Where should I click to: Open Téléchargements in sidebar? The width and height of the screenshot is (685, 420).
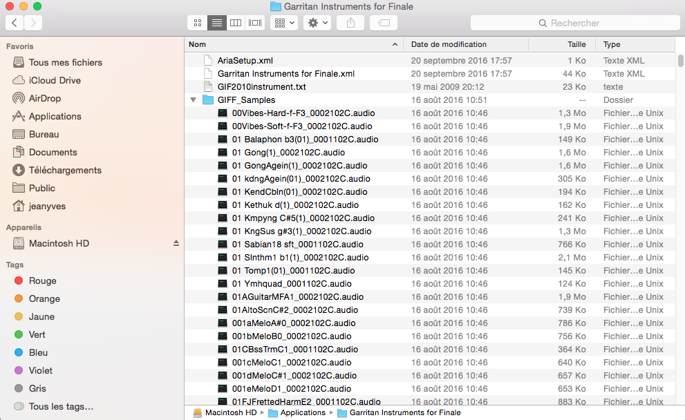pyautogui.click(x=65, y=170)
